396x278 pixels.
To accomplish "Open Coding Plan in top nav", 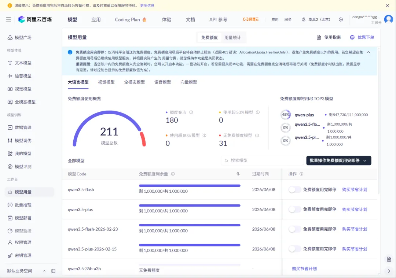I will click(131, 19).
